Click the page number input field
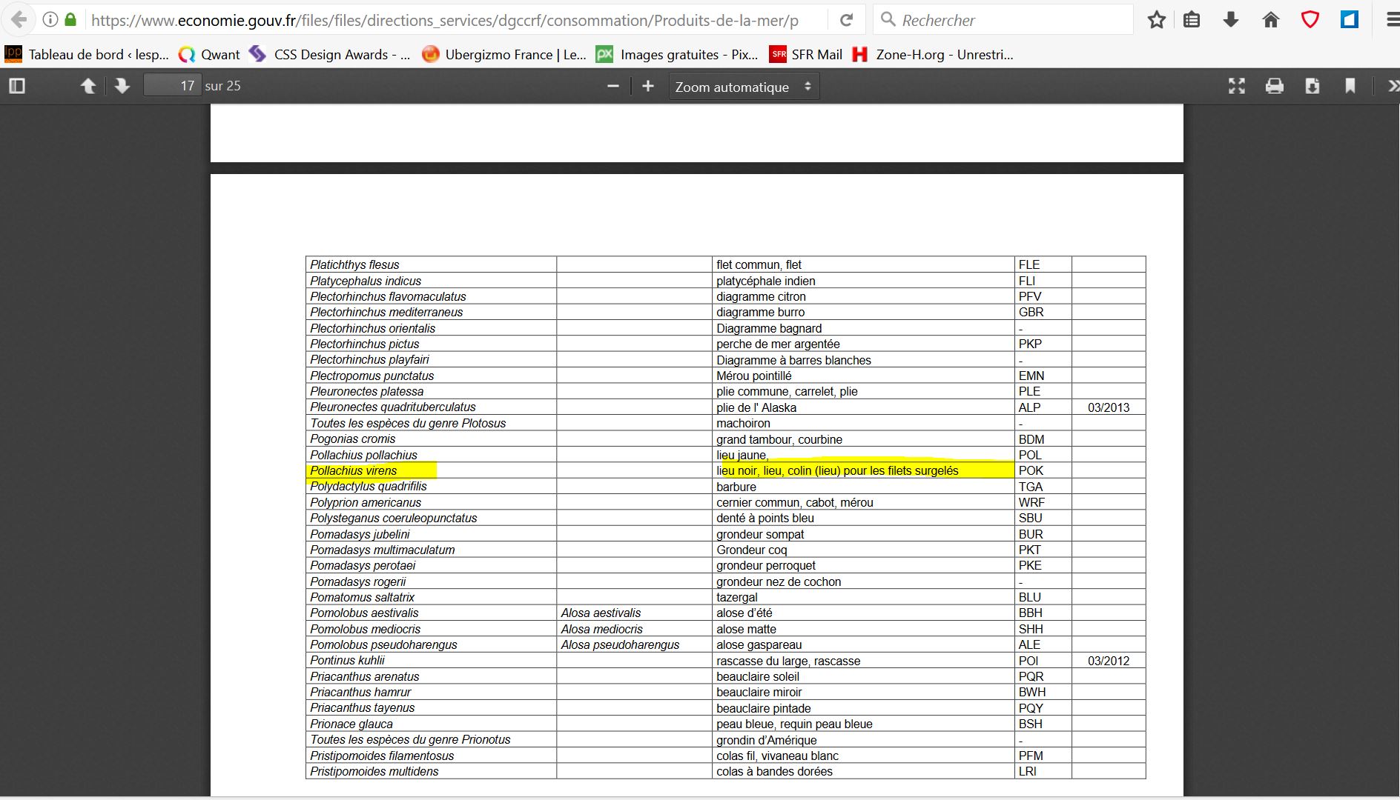1400x800 pixels. tap(172, 86)
